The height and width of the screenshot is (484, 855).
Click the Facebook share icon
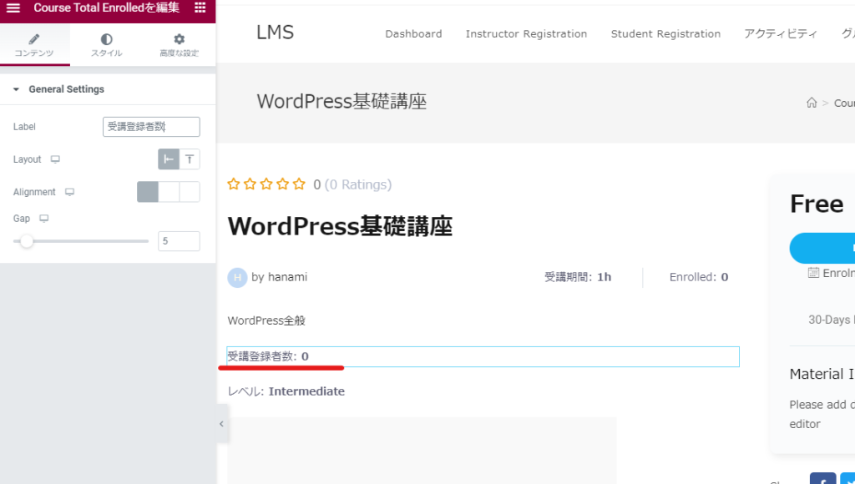(x=822, y=481)
